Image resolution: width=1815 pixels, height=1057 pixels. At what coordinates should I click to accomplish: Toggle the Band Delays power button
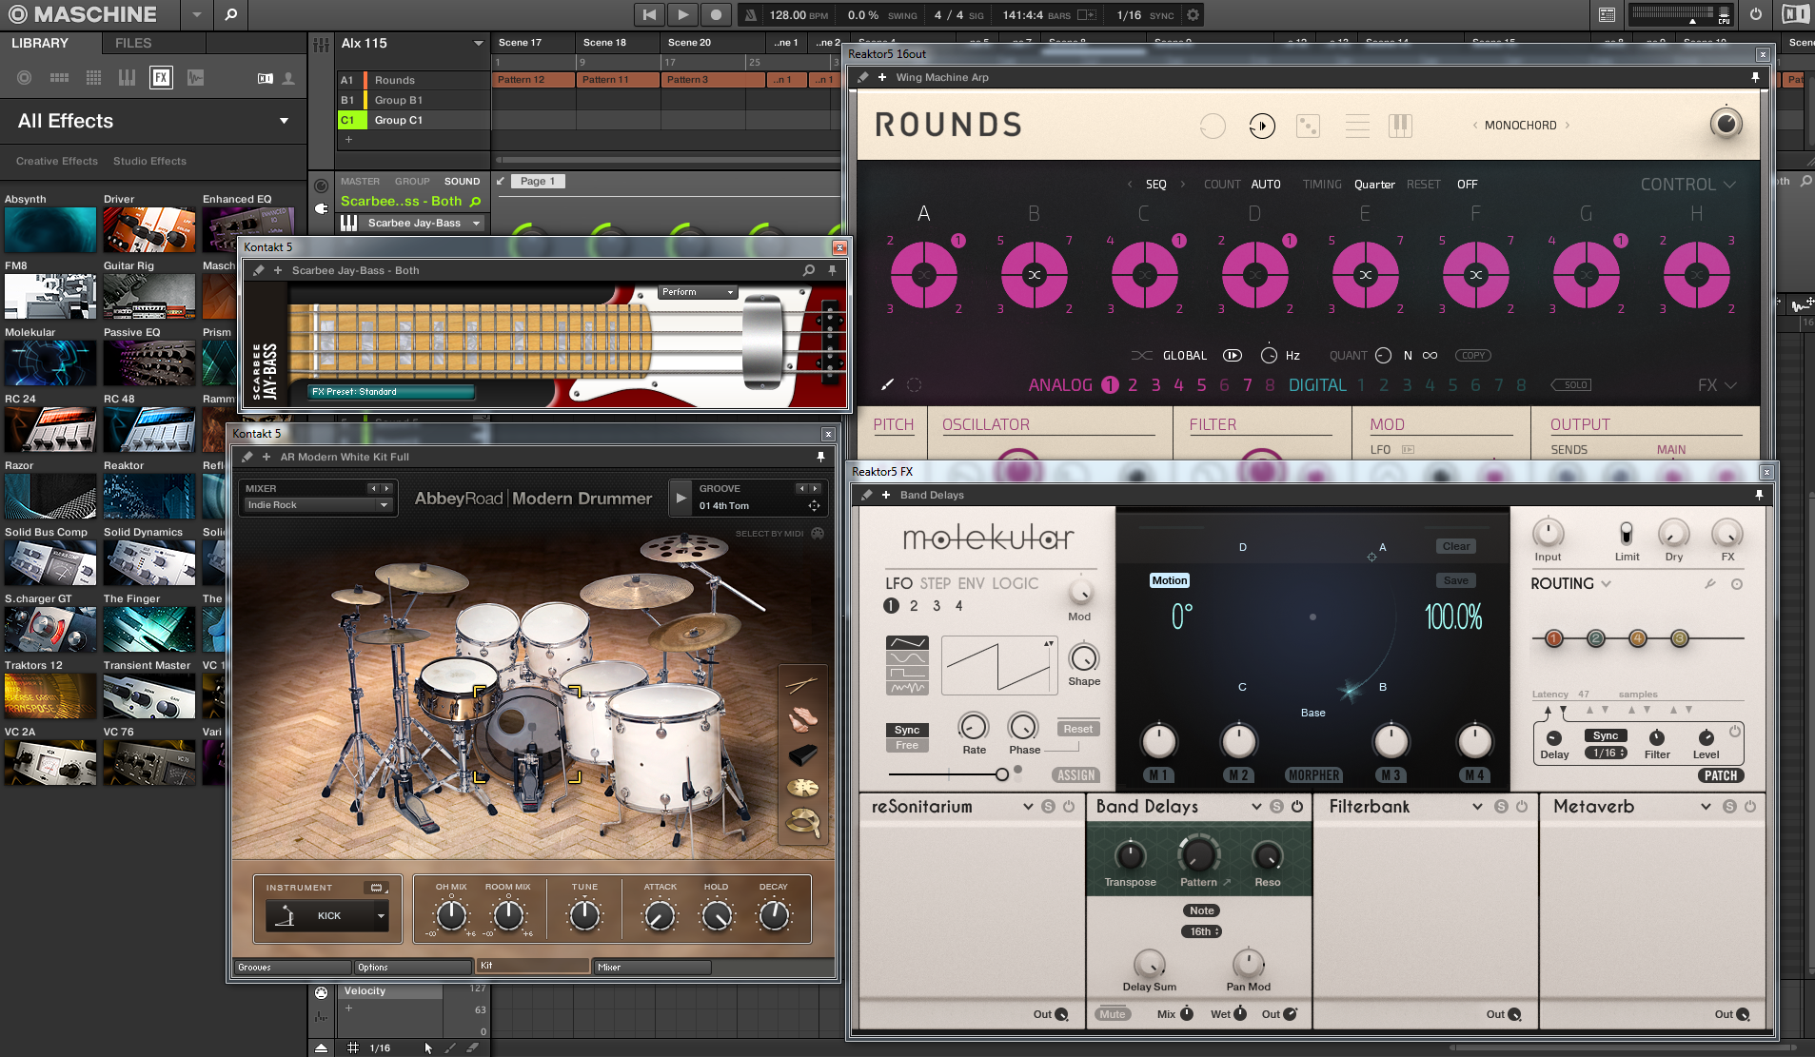click(1297, 807)
